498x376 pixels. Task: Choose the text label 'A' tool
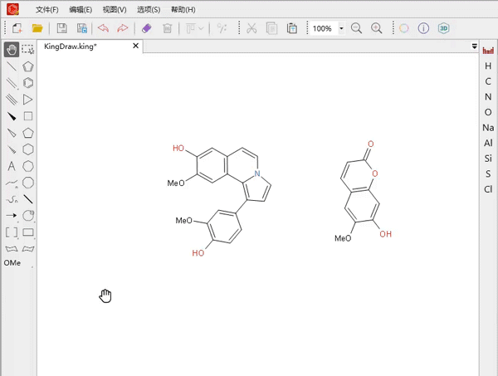pyautogui.click(x=12, y=166)
